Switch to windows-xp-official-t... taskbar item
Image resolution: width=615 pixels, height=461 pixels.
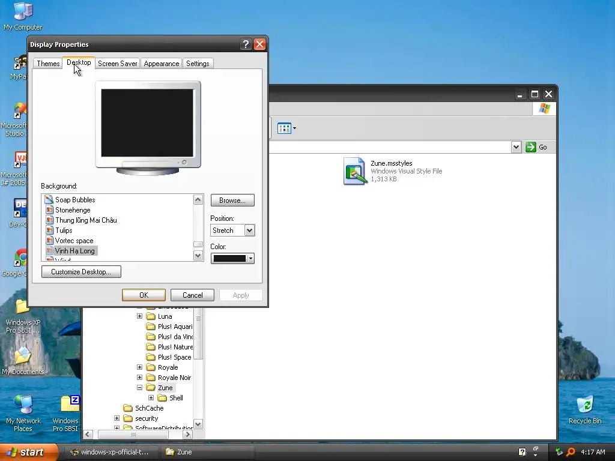pyautogui.click(x=111, y=452)
